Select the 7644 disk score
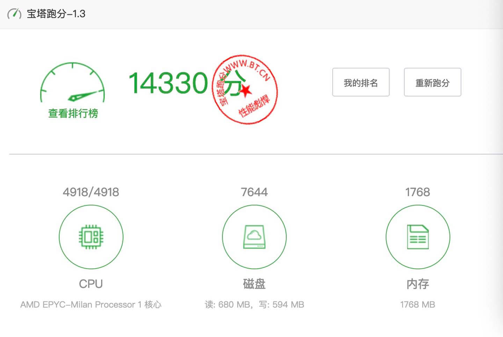The width and height of the screenshot is (503, 337). point(254,192)
